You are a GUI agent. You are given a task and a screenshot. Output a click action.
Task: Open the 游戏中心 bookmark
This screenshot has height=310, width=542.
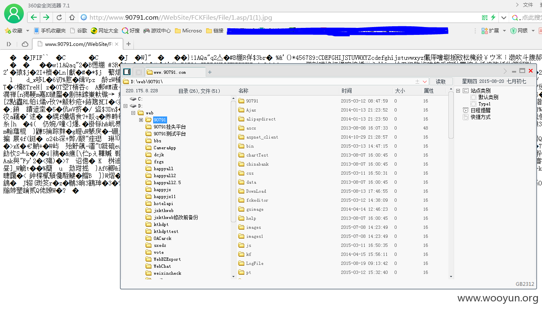point(157,31)
